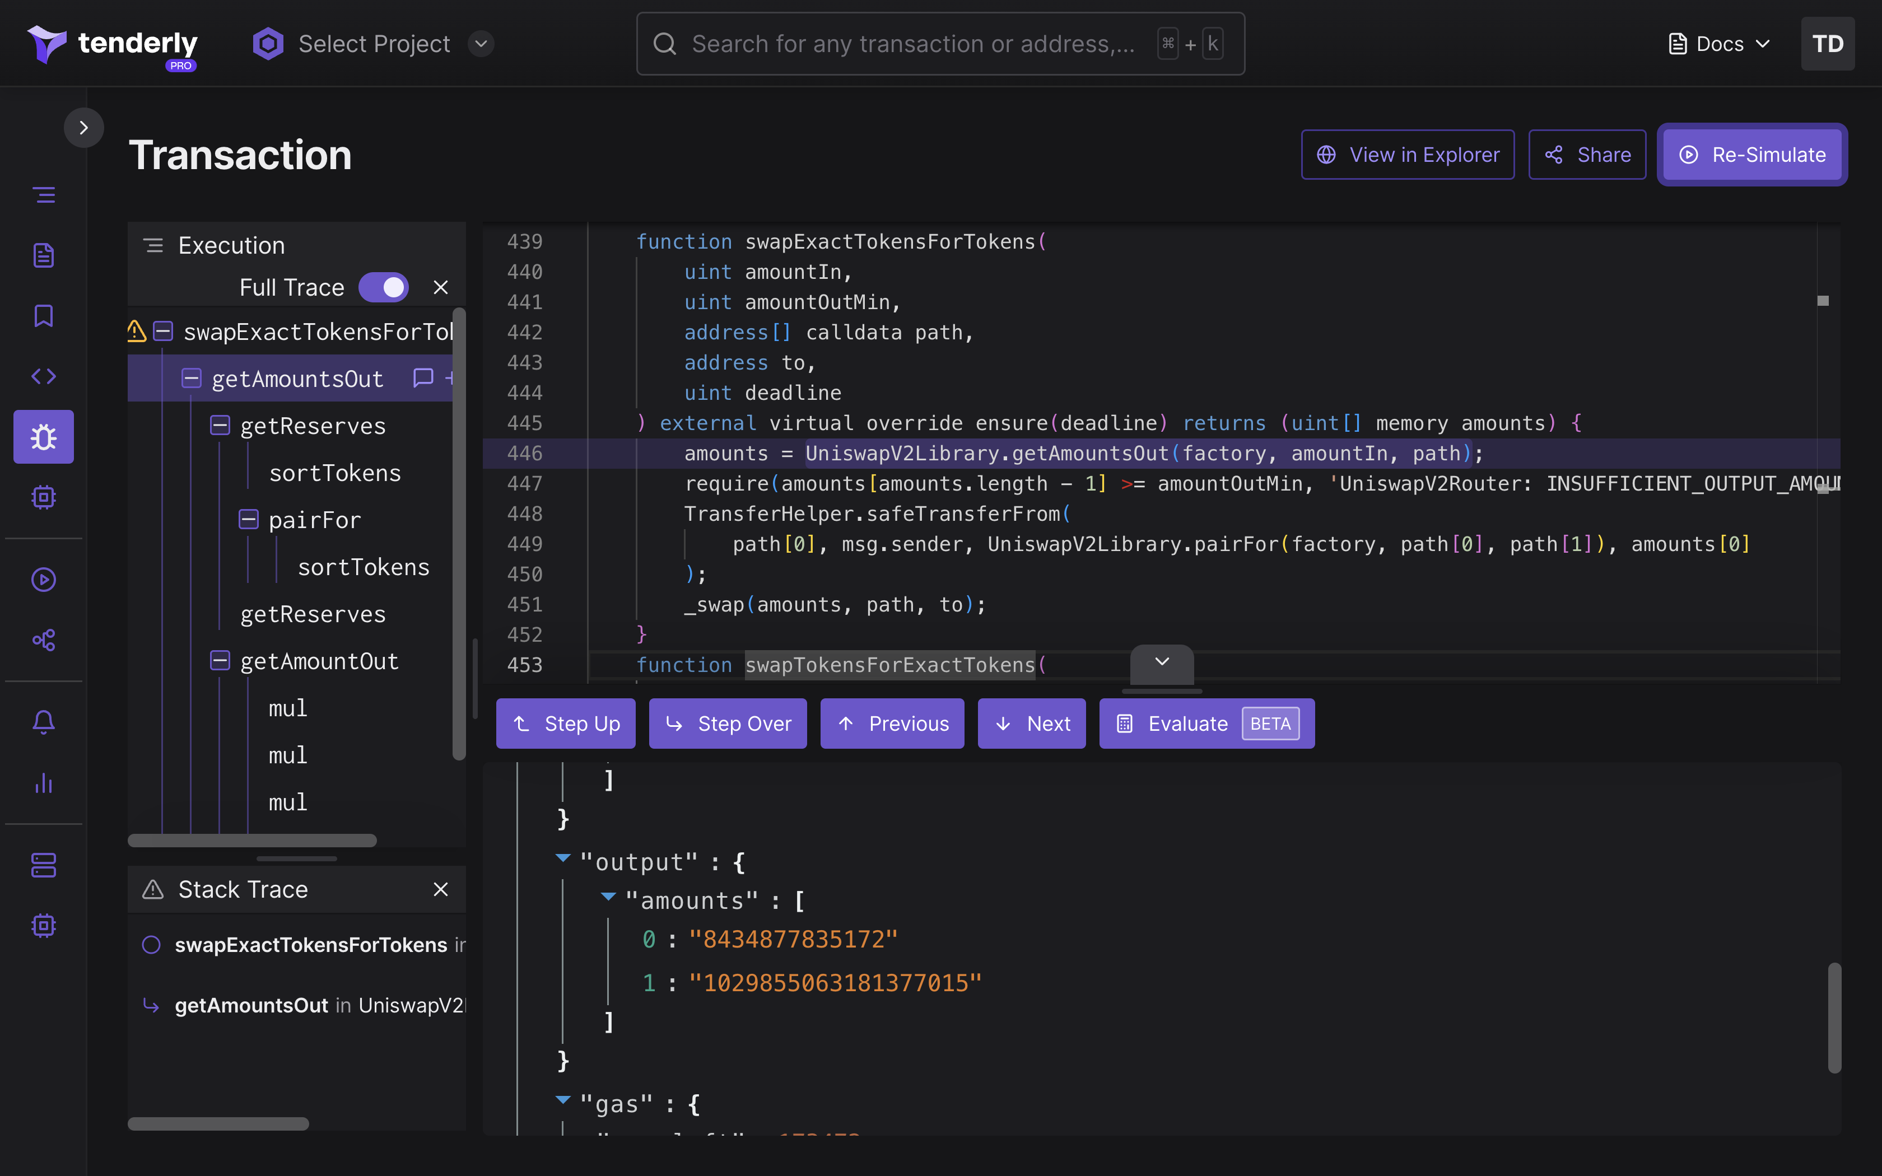Click the comment icon on getAmountsOut row

tap(423, 378)
